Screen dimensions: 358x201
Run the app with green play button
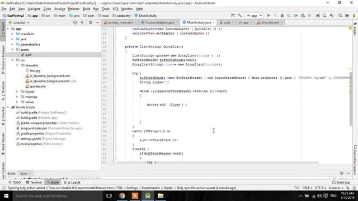pos(268,16)
